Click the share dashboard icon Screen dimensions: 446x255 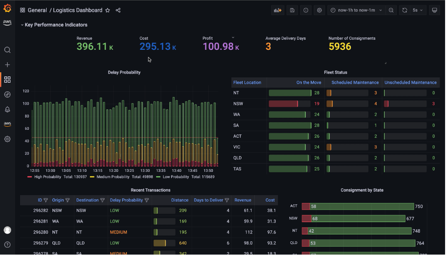[118, 10]
